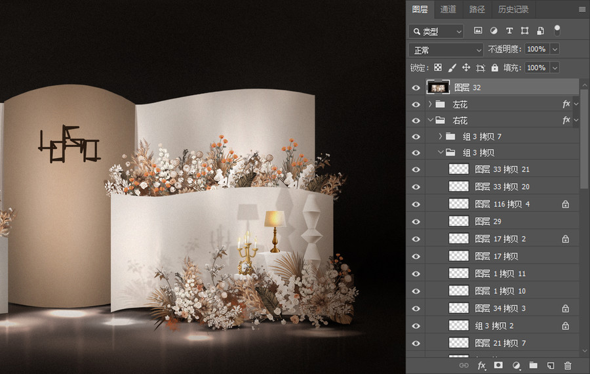This screenshot has width=590, height=374.
Task: Click the layers list vertical scrollbar
Action: (x=584, y=138)
